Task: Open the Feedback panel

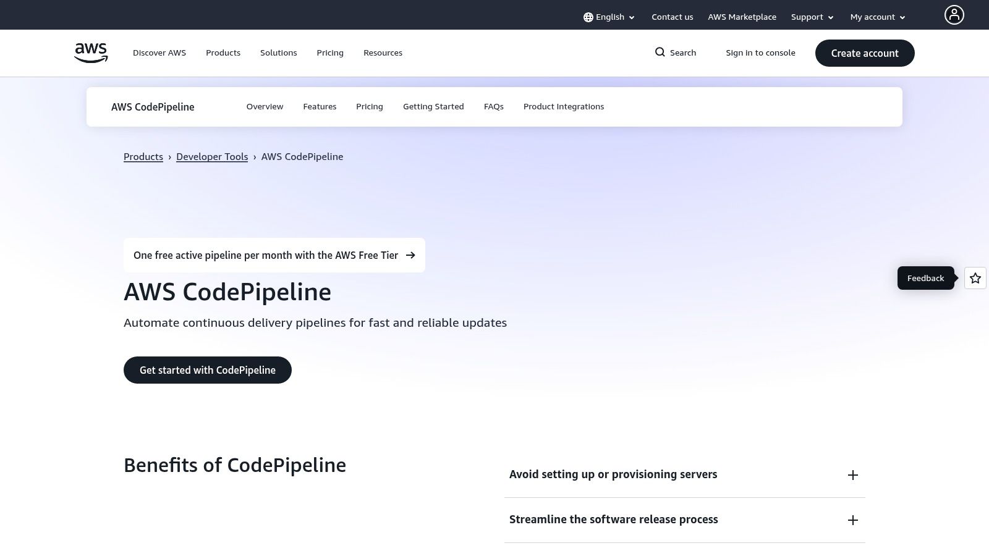Action: click(925, 278)
